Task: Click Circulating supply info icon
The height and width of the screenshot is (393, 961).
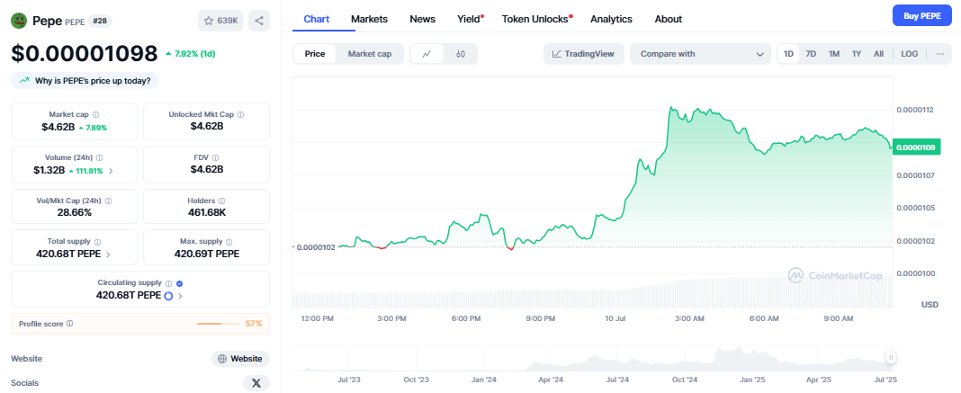Action: (168, 283)
